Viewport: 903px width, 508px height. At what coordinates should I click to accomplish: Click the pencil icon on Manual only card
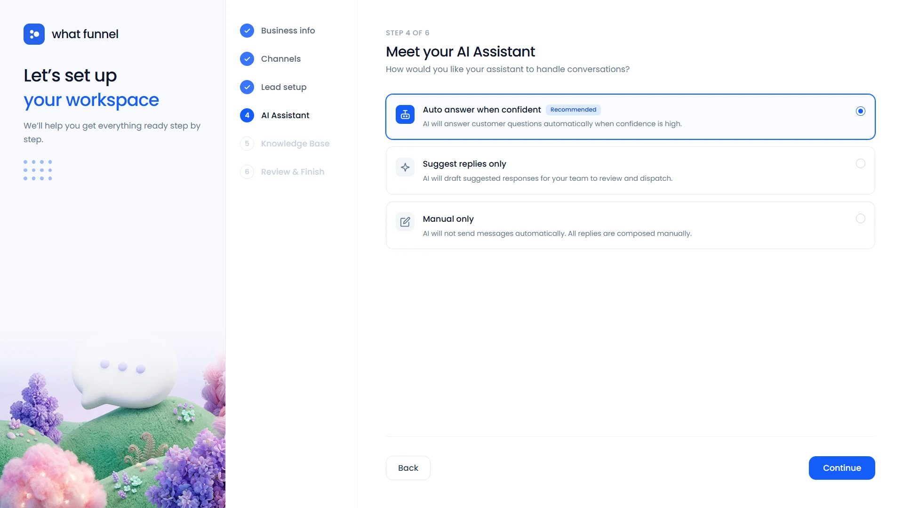pyautogui.click(x=405, y=222)
